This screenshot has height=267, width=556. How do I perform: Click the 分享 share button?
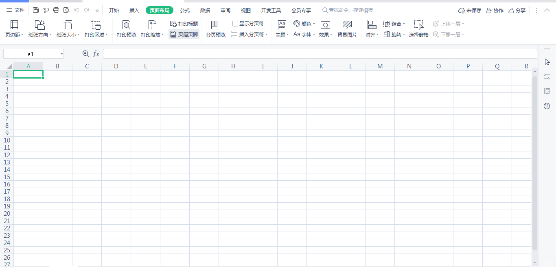coord(517,10)
